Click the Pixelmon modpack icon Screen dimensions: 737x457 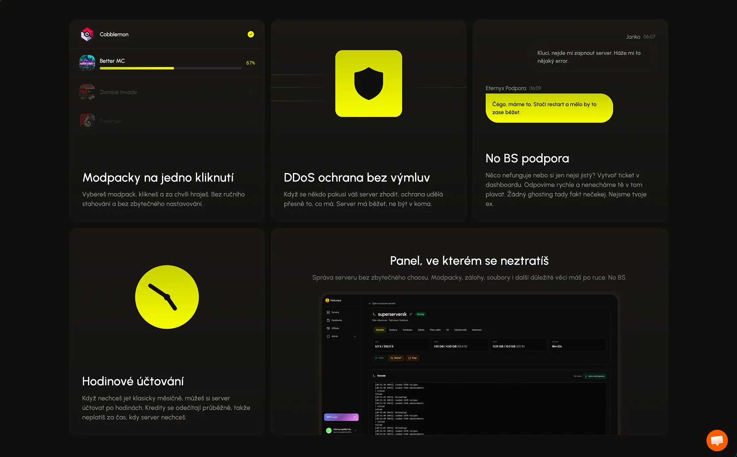click(x=87, y=120)
